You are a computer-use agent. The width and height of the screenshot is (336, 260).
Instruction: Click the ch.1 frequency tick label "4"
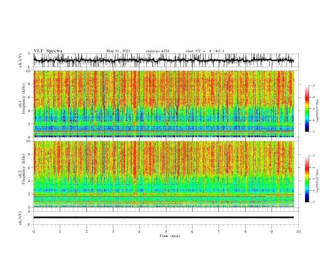point(29,111)
